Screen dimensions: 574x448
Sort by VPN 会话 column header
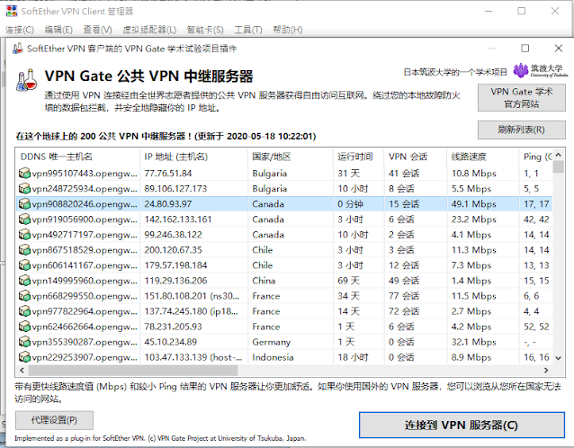point(416,157)
